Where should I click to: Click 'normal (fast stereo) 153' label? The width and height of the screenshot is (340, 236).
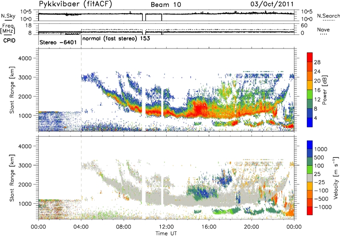click(x=116, y=38)
